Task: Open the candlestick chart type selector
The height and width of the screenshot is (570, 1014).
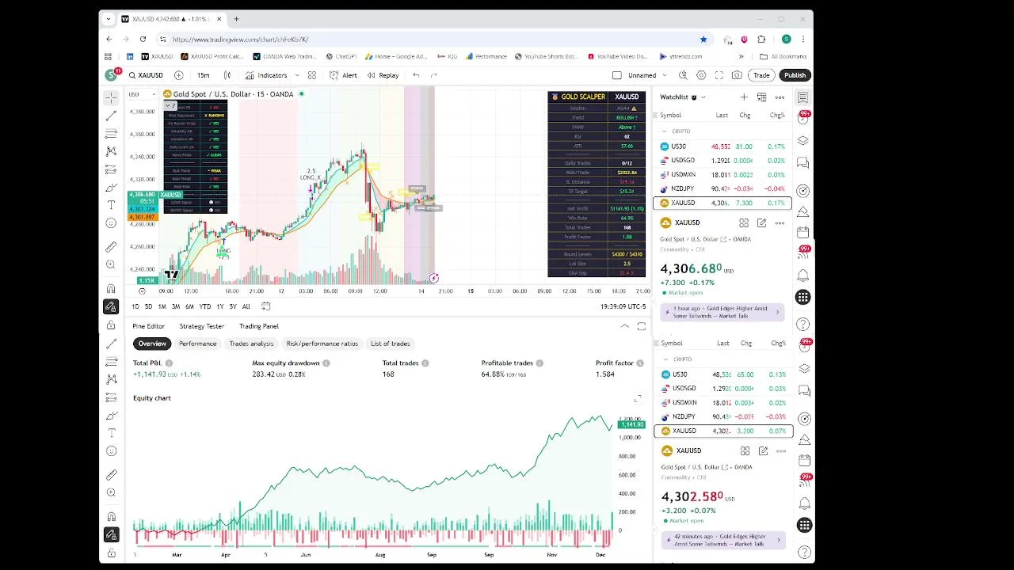Action: click(227, 75)
